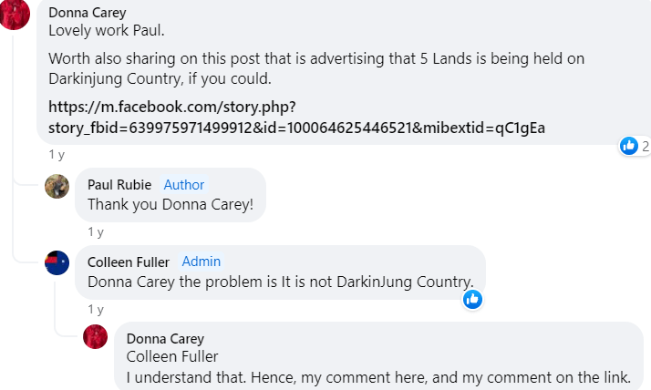The image size is (651, 390).
Task: Open Donna Carey's name on the top comment
Action: point(88,13)
